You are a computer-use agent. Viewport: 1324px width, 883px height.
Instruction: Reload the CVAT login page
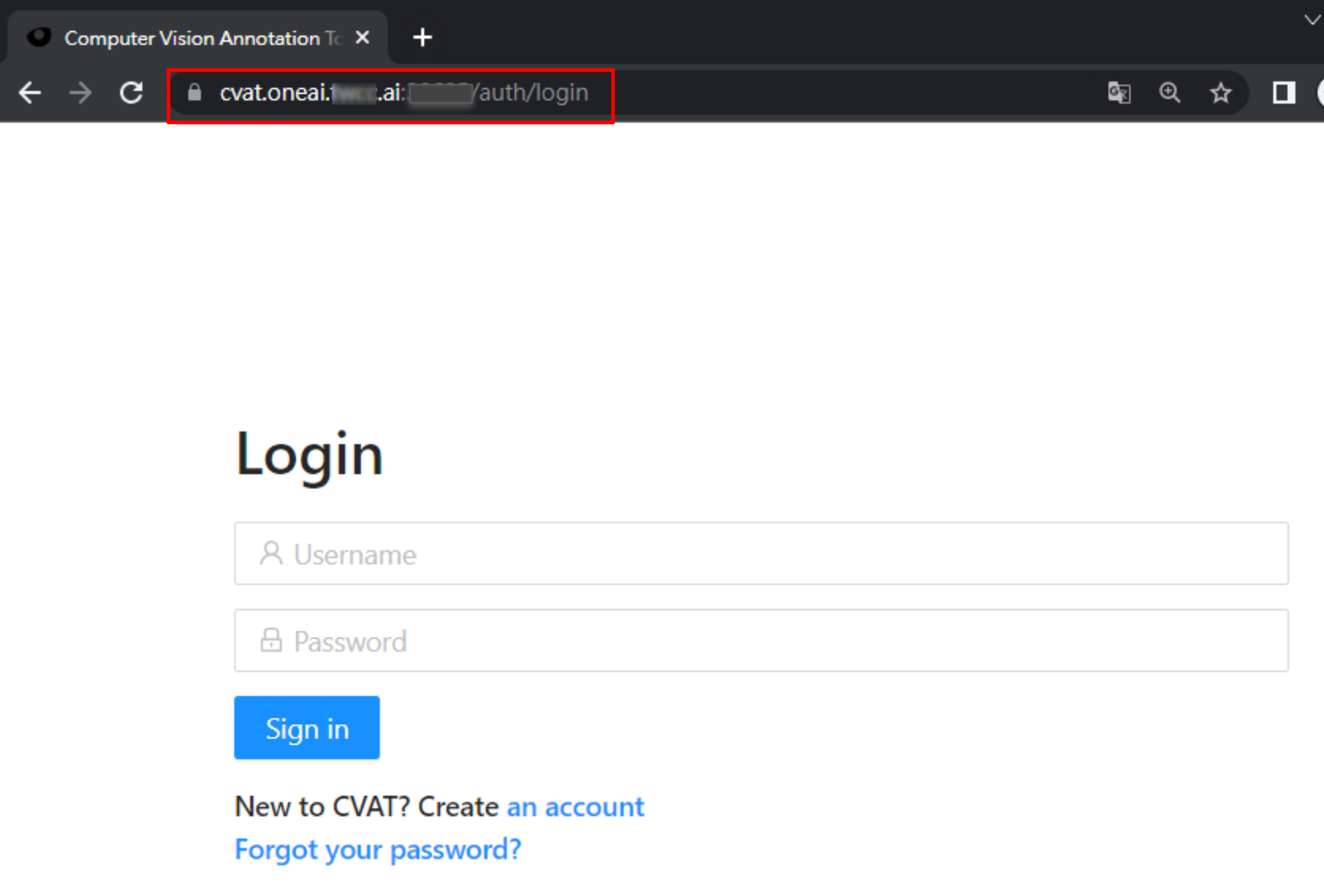(131, 92)
